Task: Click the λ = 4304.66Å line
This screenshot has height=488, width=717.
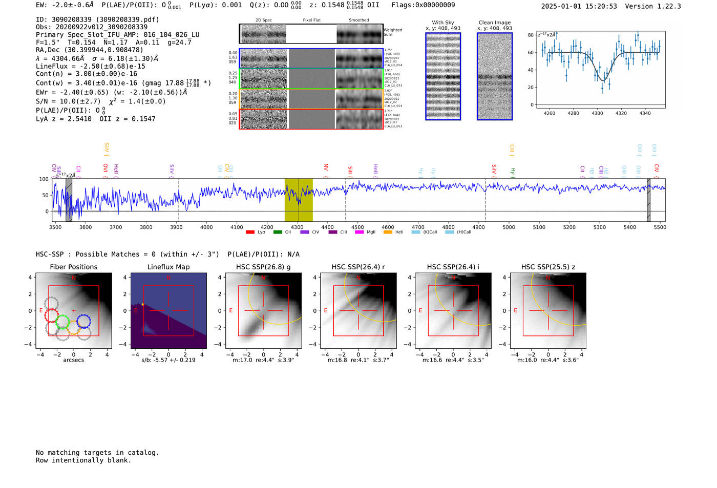Action: tap(97, 58)
